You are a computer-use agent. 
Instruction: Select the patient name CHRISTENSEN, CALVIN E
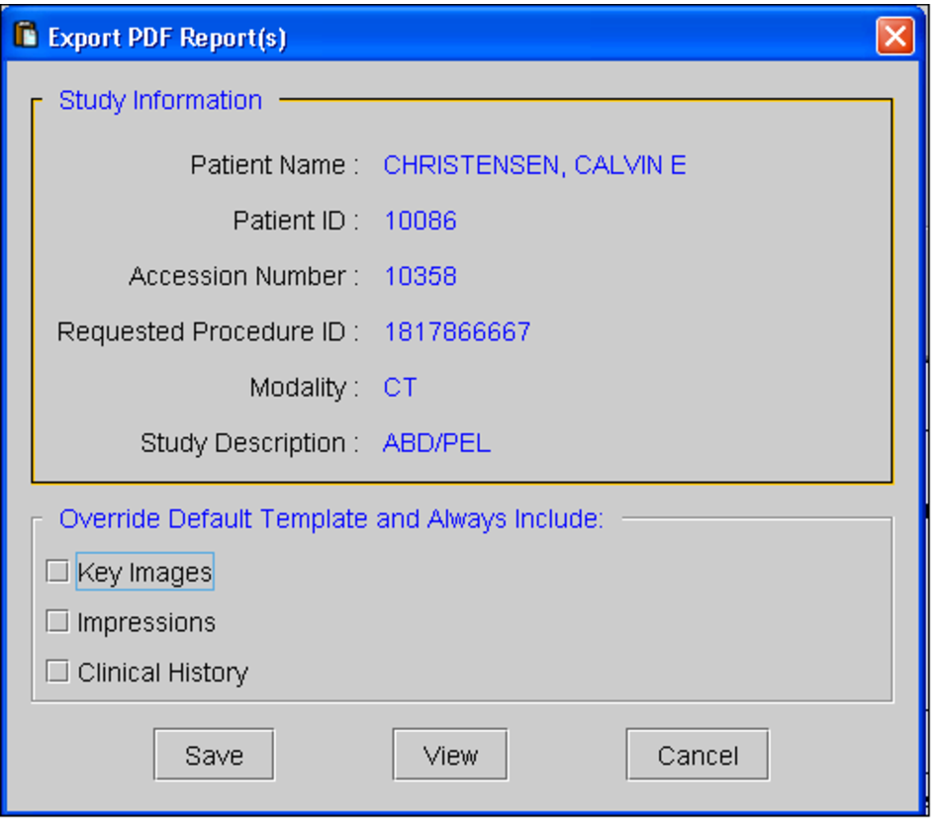coord(534,165)
